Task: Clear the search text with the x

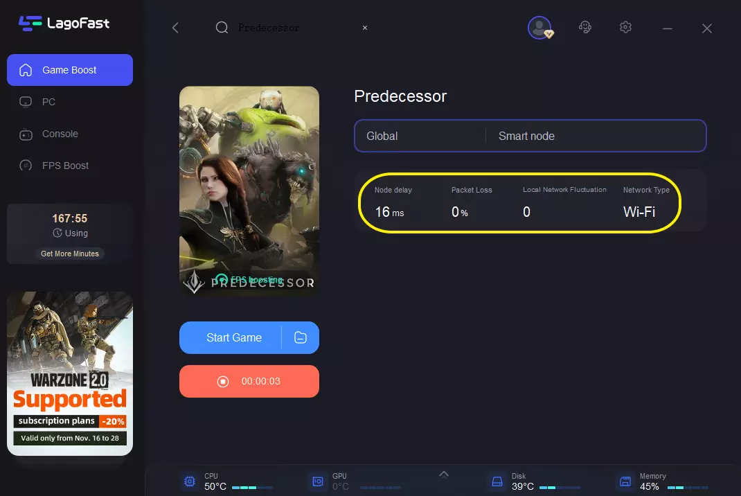Action: (x=365, y=28)
